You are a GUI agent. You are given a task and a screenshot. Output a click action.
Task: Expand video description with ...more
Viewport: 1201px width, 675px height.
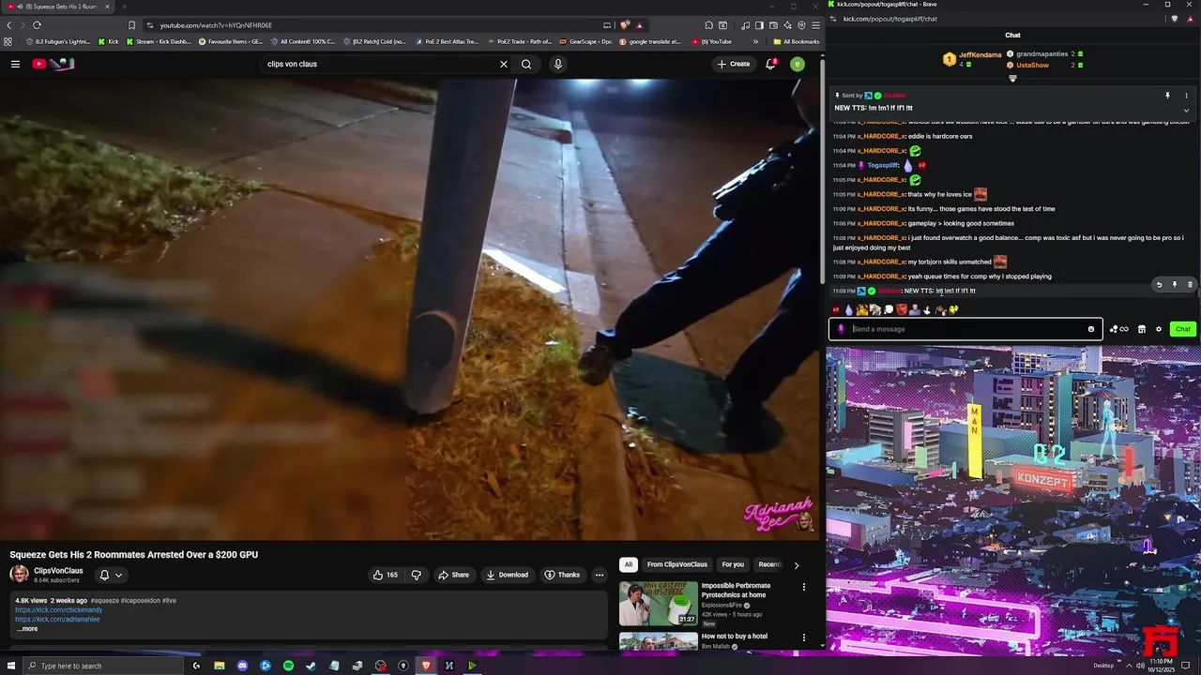(x=26, y=629)
